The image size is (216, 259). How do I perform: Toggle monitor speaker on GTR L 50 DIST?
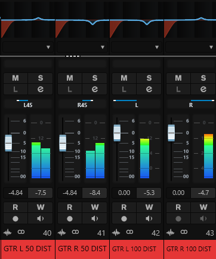(41, 218)
